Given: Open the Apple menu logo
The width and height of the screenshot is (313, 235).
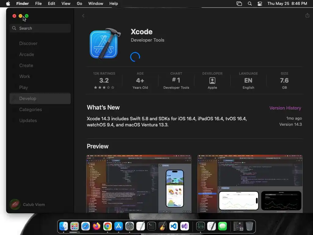Looking at the screenshot, I should click(8, 3).
